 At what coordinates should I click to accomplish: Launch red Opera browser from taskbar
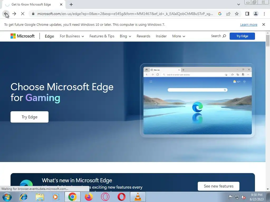coord(121,197)
